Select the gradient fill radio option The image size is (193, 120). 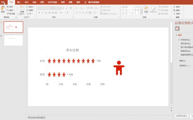click(179, 44)
